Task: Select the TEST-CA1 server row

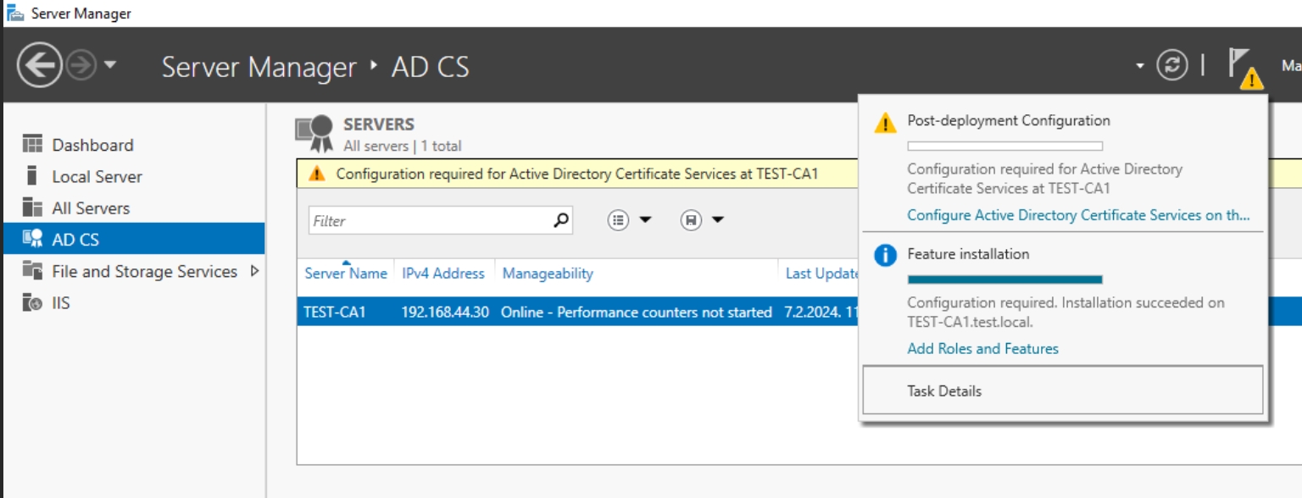Action: (577, 312)
